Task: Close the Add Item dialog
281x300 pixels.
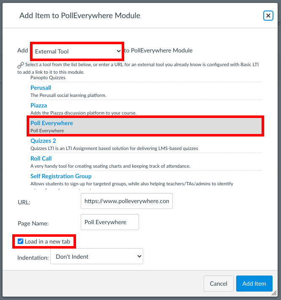Action: click(x=268, y=16)
